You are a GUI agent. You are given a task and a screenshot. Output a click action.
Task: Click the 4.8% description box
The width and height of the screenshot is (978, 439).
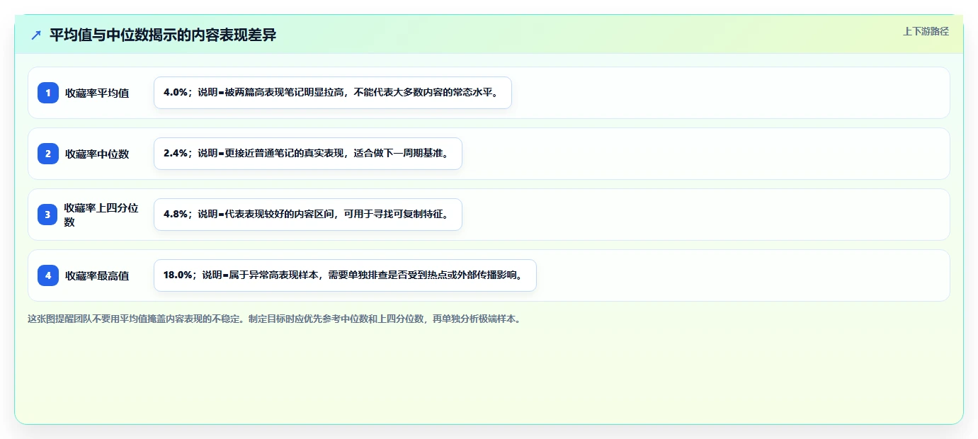pos(308,215)
